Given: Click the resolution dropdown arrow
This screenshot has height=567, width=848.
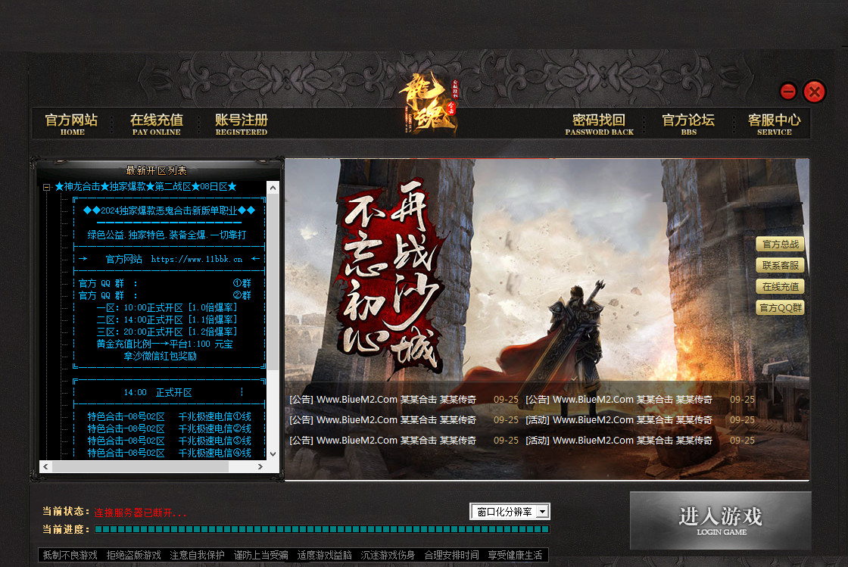Looking at the screenshot, I should 543,511.
